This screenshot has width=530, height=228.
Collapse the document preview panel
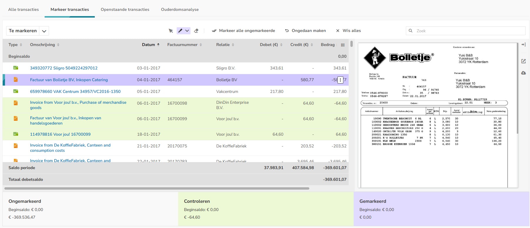click(524, 45)
